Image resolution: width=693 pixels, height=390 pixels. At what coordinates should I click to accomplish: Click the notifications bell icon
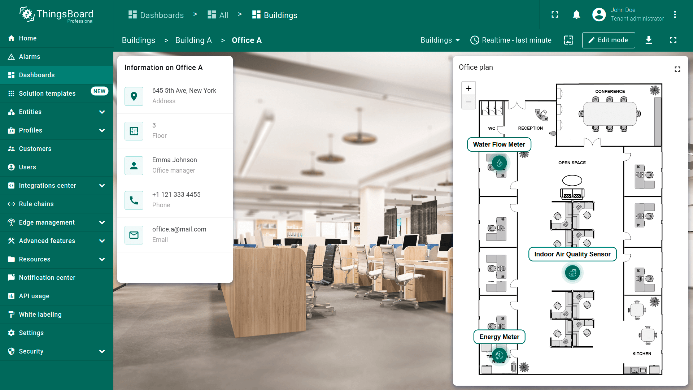click(x=576, y=14)
